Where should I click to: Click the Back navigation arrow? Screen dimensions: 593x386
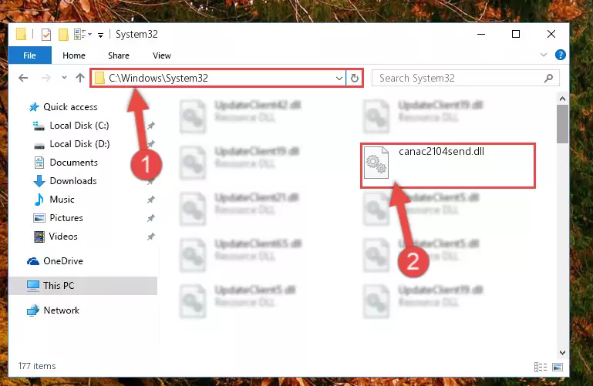[23, 78]
